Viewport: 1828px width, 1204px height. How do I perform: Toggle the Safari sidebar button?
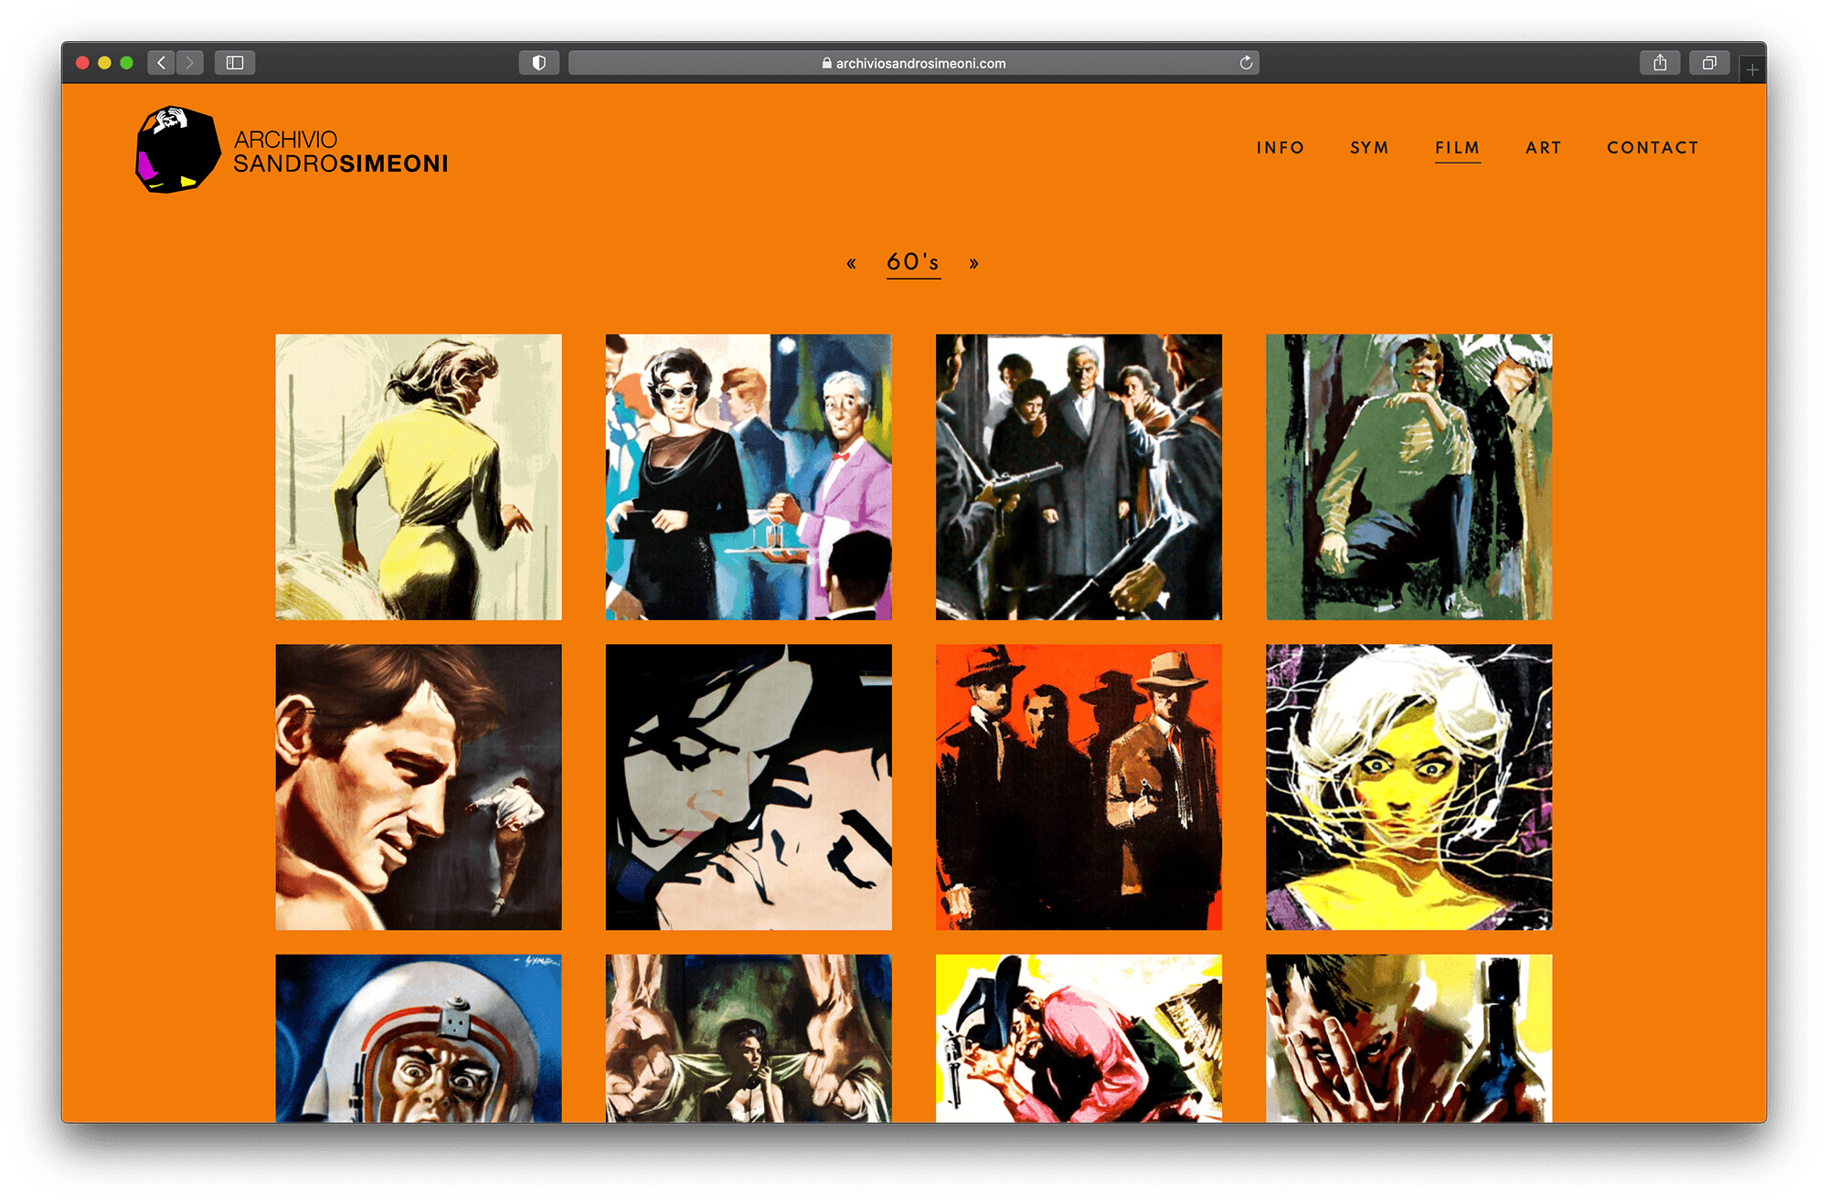coord(235,63)
